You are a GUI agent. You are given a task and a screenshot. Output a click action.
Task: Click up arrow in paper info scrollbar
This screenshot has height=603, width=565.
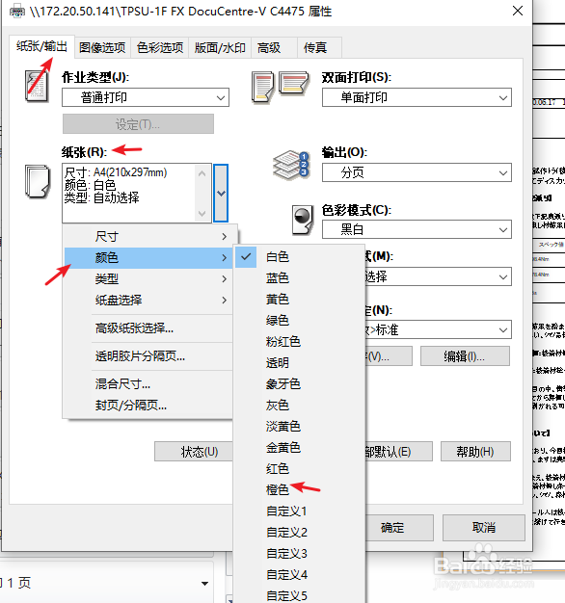pyautogui.click(x=202, y=173)
